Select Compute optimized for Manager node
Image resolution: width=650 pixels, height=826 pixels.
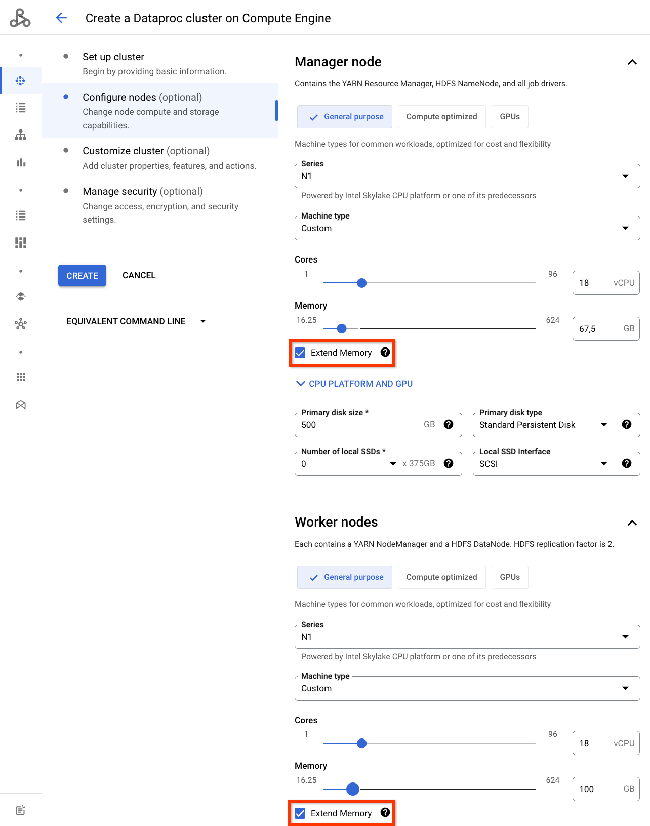pyautogui.click(x=441, y=117)
